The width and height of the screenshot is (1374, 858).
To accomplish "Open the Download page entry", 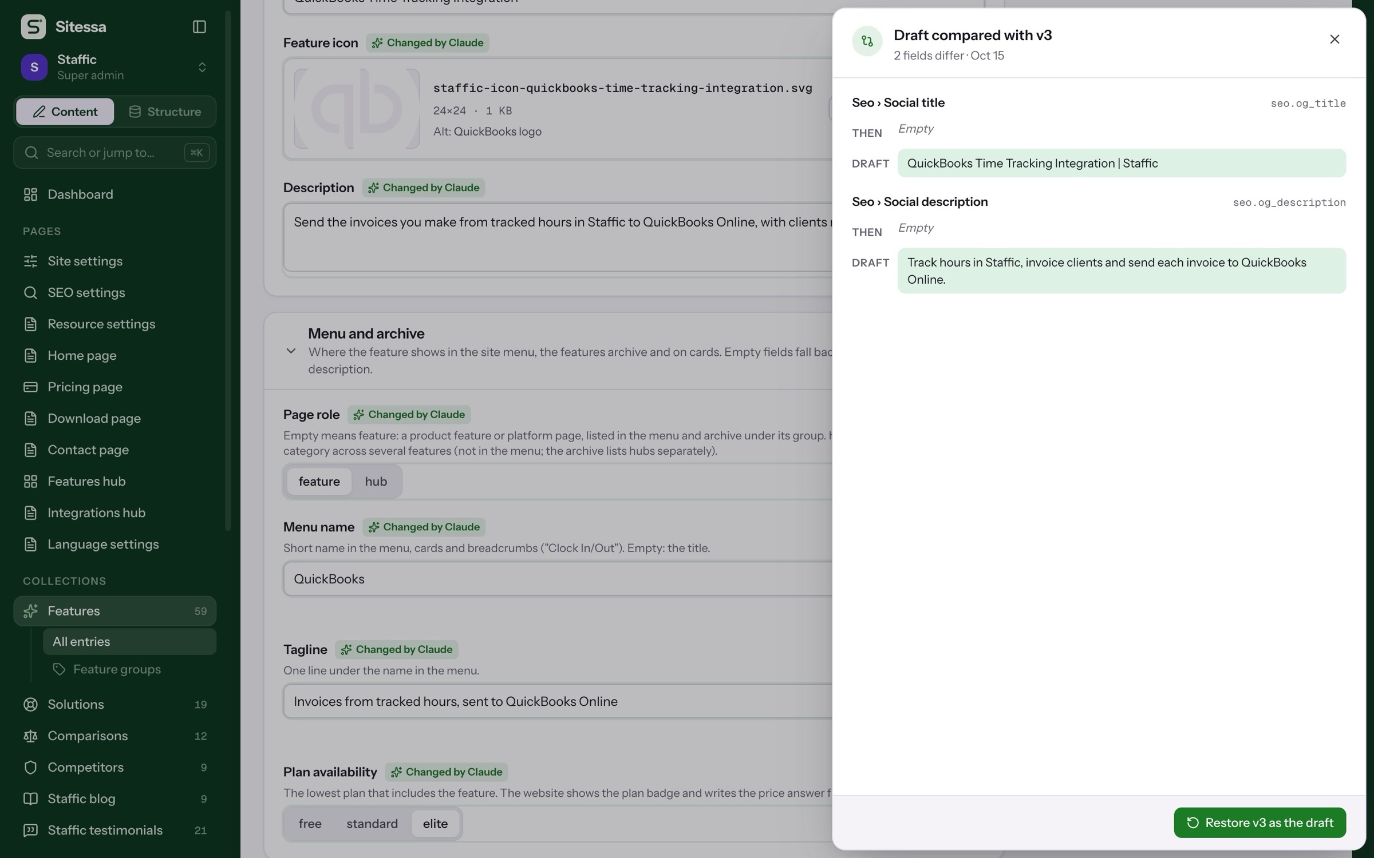I will [x=114, y=419].
